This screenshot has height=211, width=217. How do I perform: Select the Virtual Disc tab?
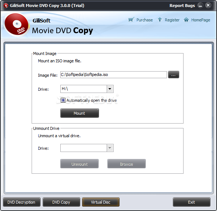[101, 202]
